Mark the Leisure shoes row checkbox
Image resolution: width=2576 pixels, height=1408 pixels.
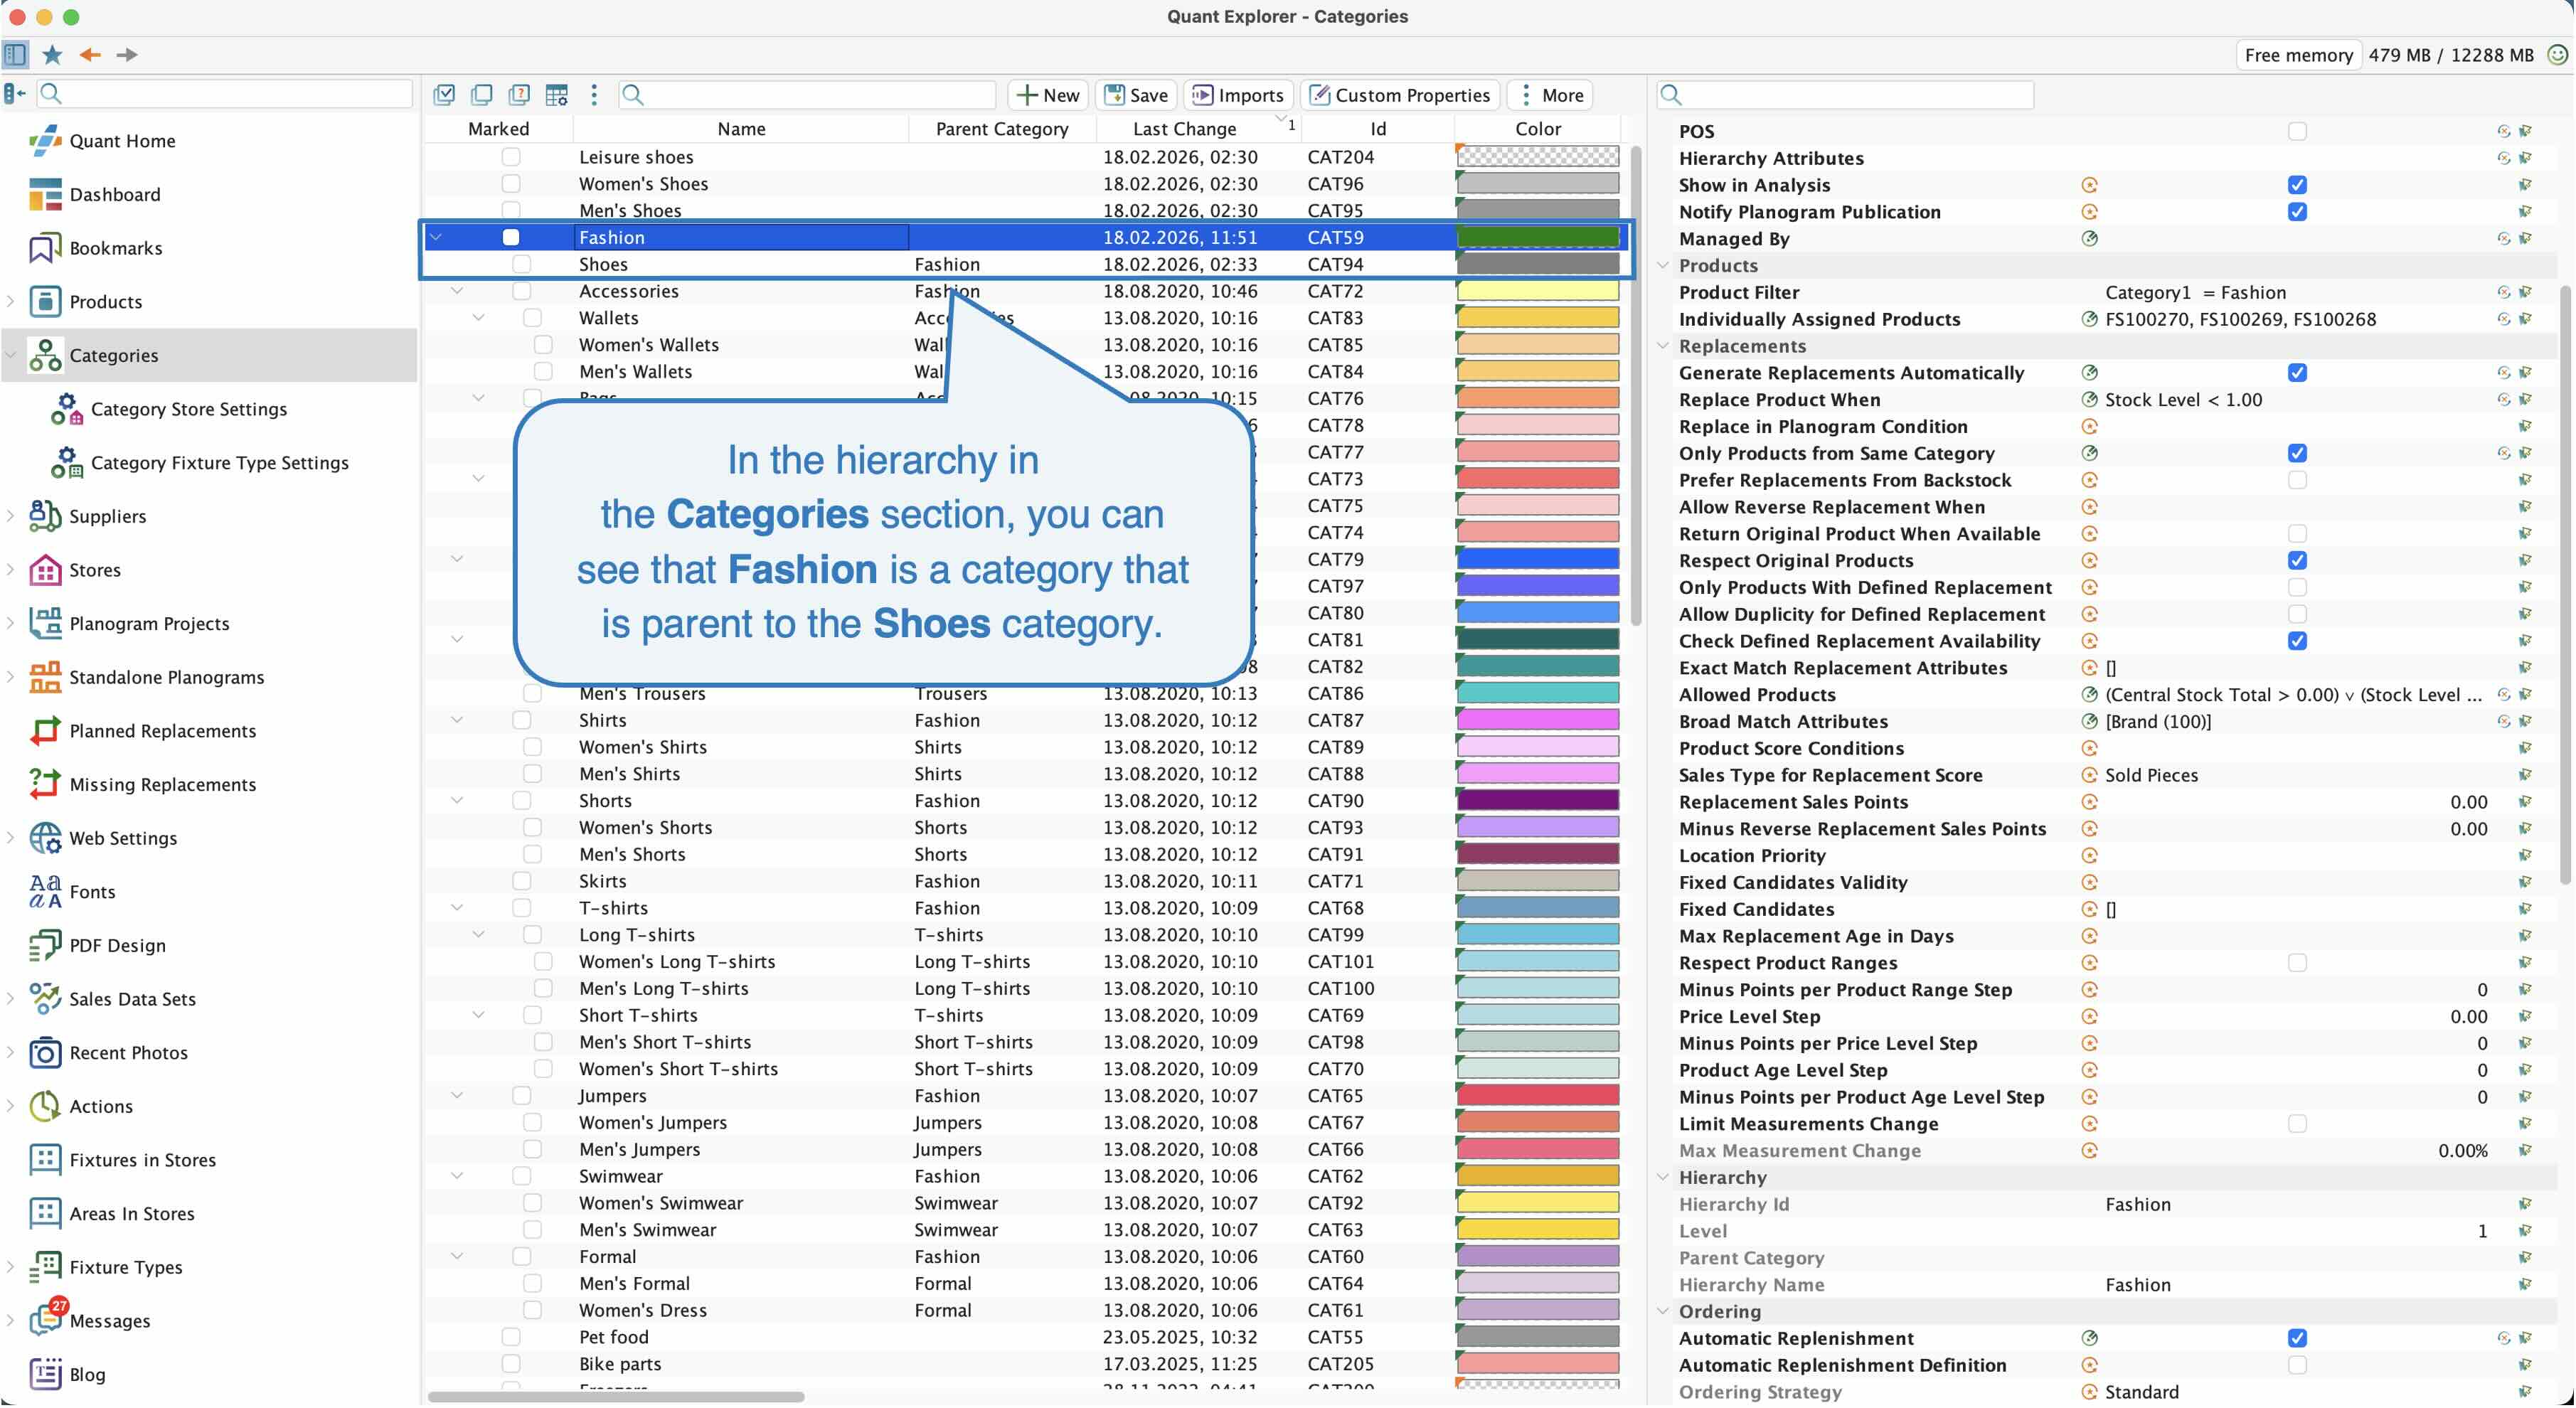pos(511,157)
